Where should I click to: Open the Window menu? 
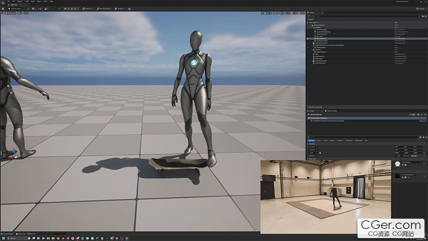click(x=20, y=1)
